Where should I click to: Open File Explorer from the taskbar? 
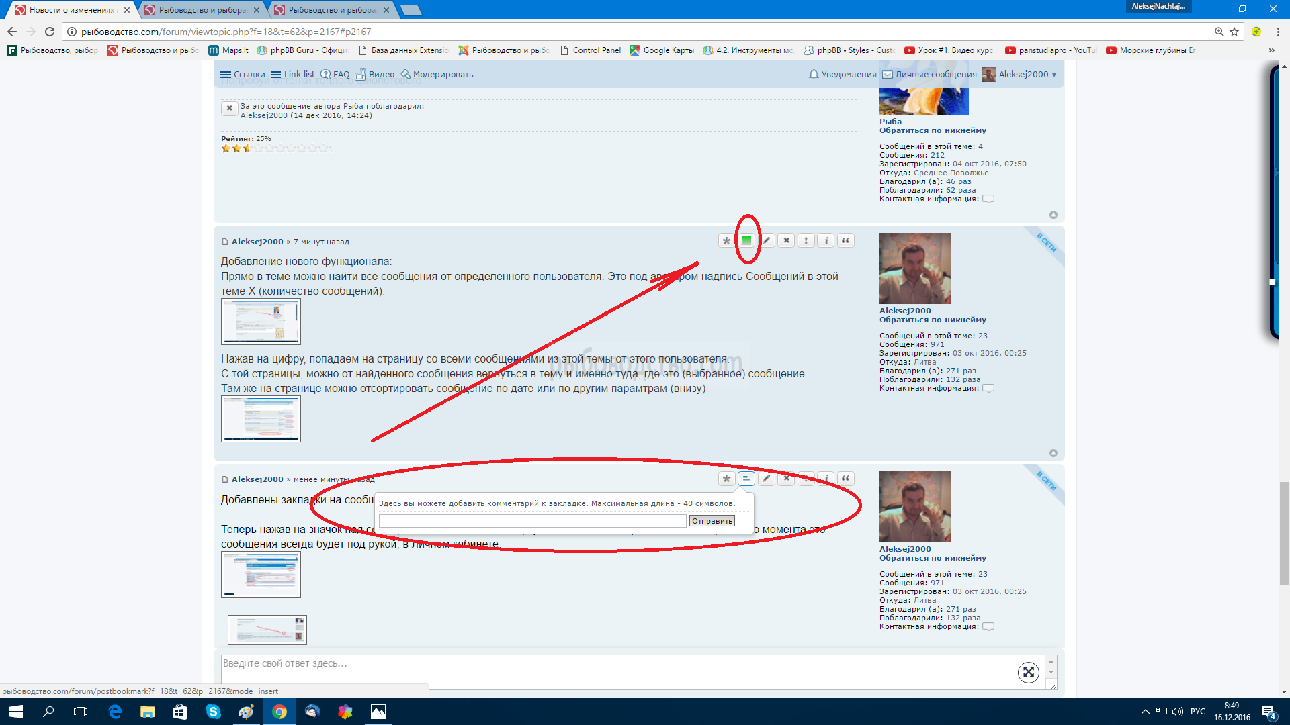[x=148, y=712]
